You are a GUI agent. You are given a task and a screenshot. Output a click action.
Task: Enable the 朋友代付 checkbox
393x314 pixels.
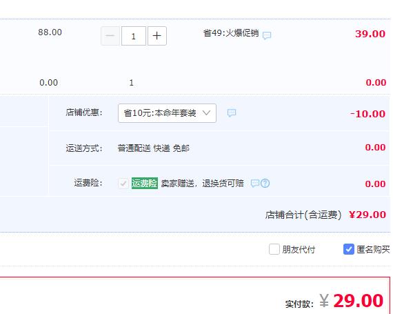pos(274,249)
